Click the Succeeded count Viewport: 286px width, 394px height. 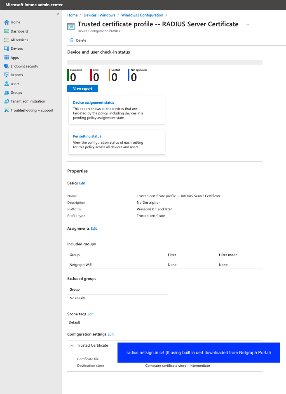[73, 77]
